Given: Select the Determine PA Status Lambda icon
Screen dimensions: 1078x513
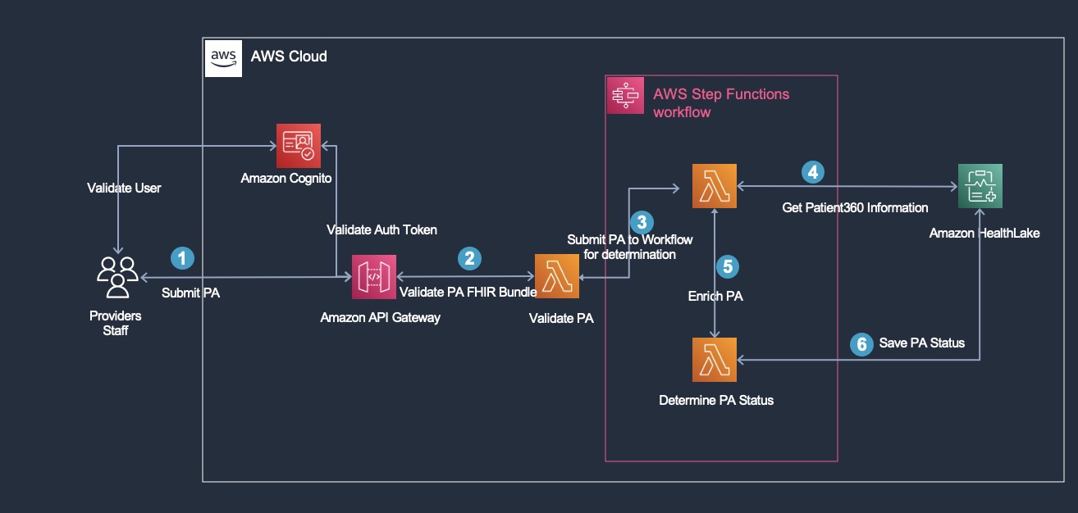Looking at the screenshot, I should [715, 360].
